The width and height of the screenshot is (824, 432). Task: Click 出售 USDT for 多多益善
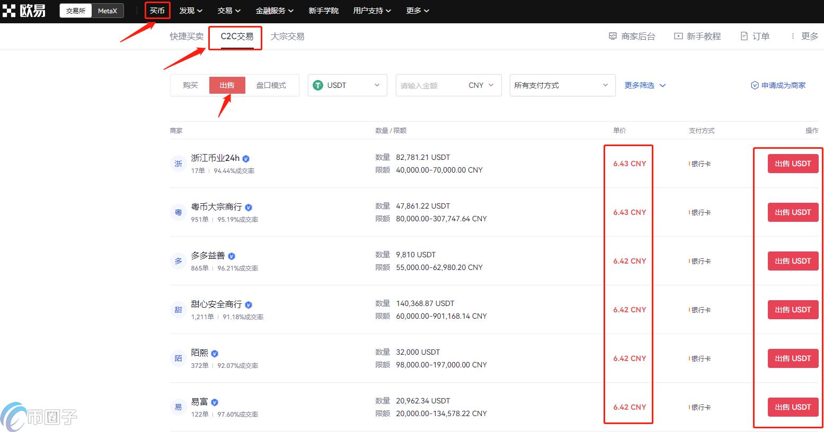(x=793, y=261)
